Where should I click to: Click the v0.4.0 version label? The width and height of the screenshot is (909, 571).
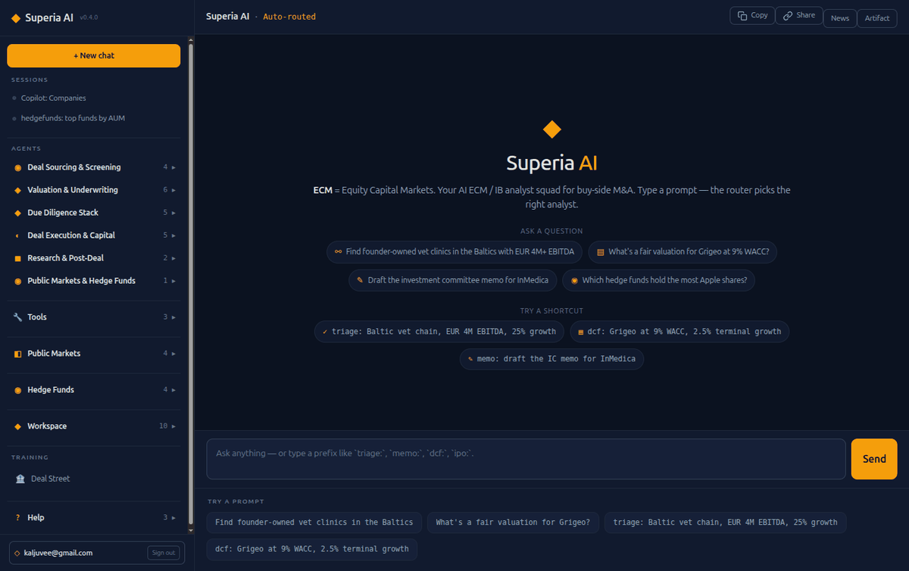[89, 17]
